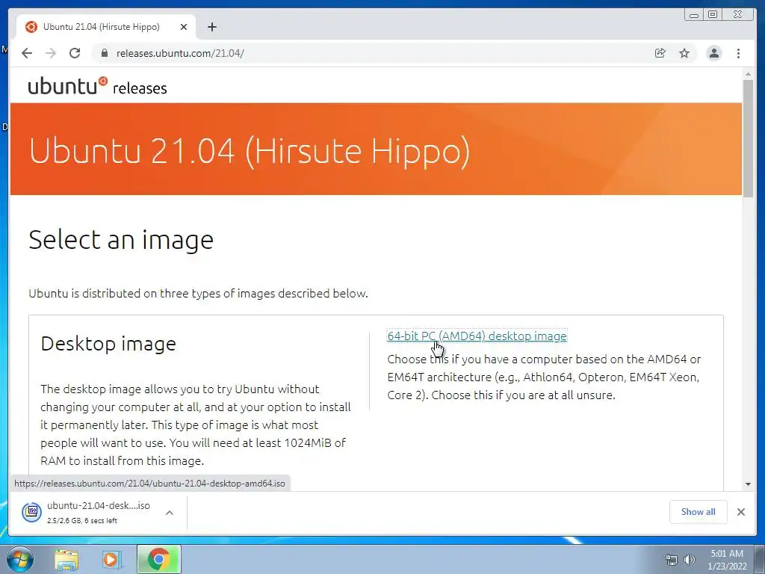Close the downloads bar

point(740,511)
